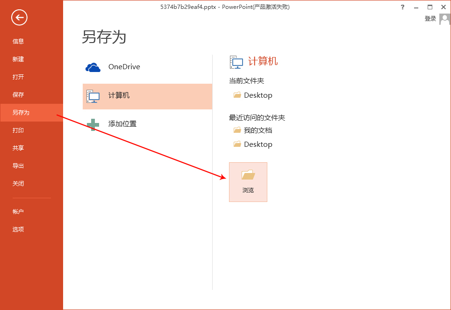Viewport: 451px width, 310px height.
Task: Select 添加位置 label
Action: click(122, 124)
